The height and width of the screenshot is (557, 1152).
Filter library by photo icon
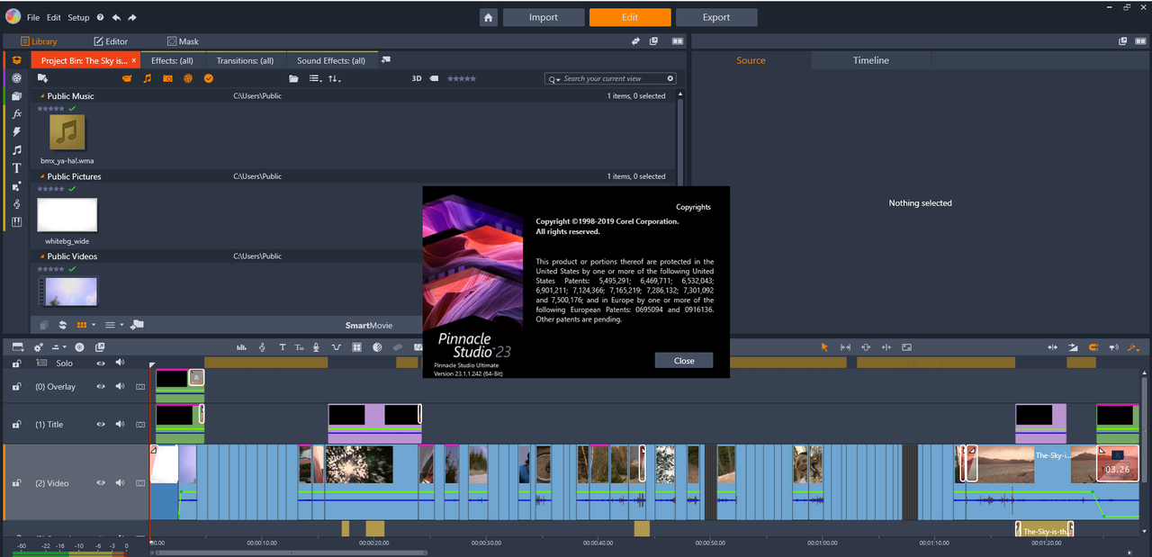pyautogui.click(x=167, y=78)
